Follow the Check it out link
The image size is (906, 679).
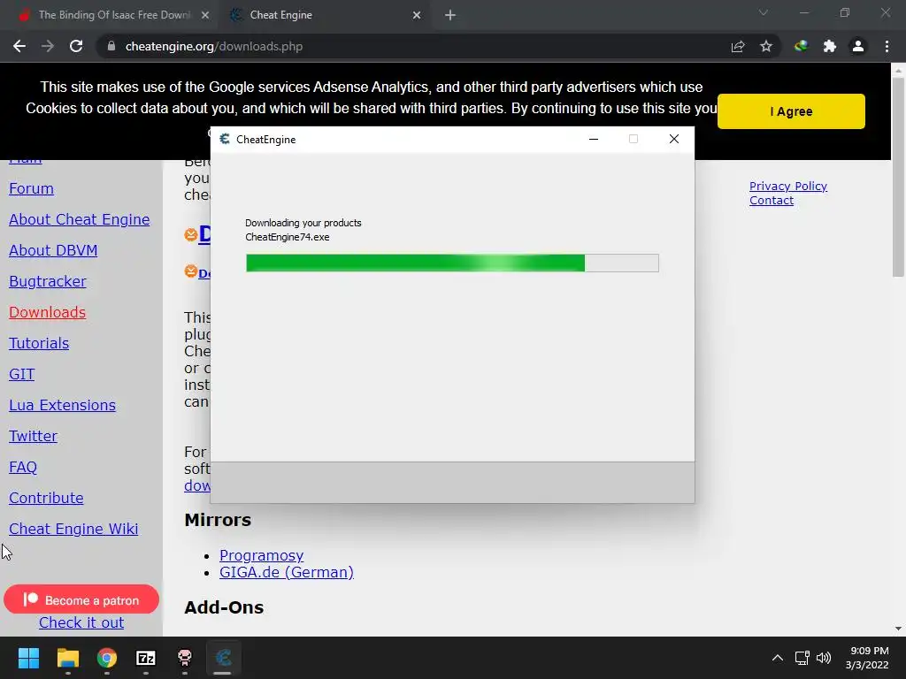pos(81,622)
